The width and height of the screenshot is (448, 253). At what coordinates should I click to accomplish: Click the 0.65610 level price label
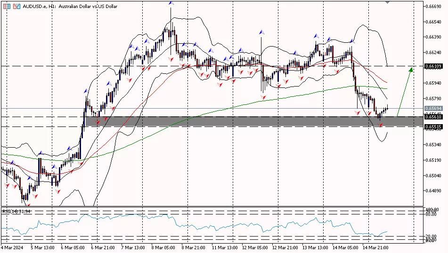[433, 117]
